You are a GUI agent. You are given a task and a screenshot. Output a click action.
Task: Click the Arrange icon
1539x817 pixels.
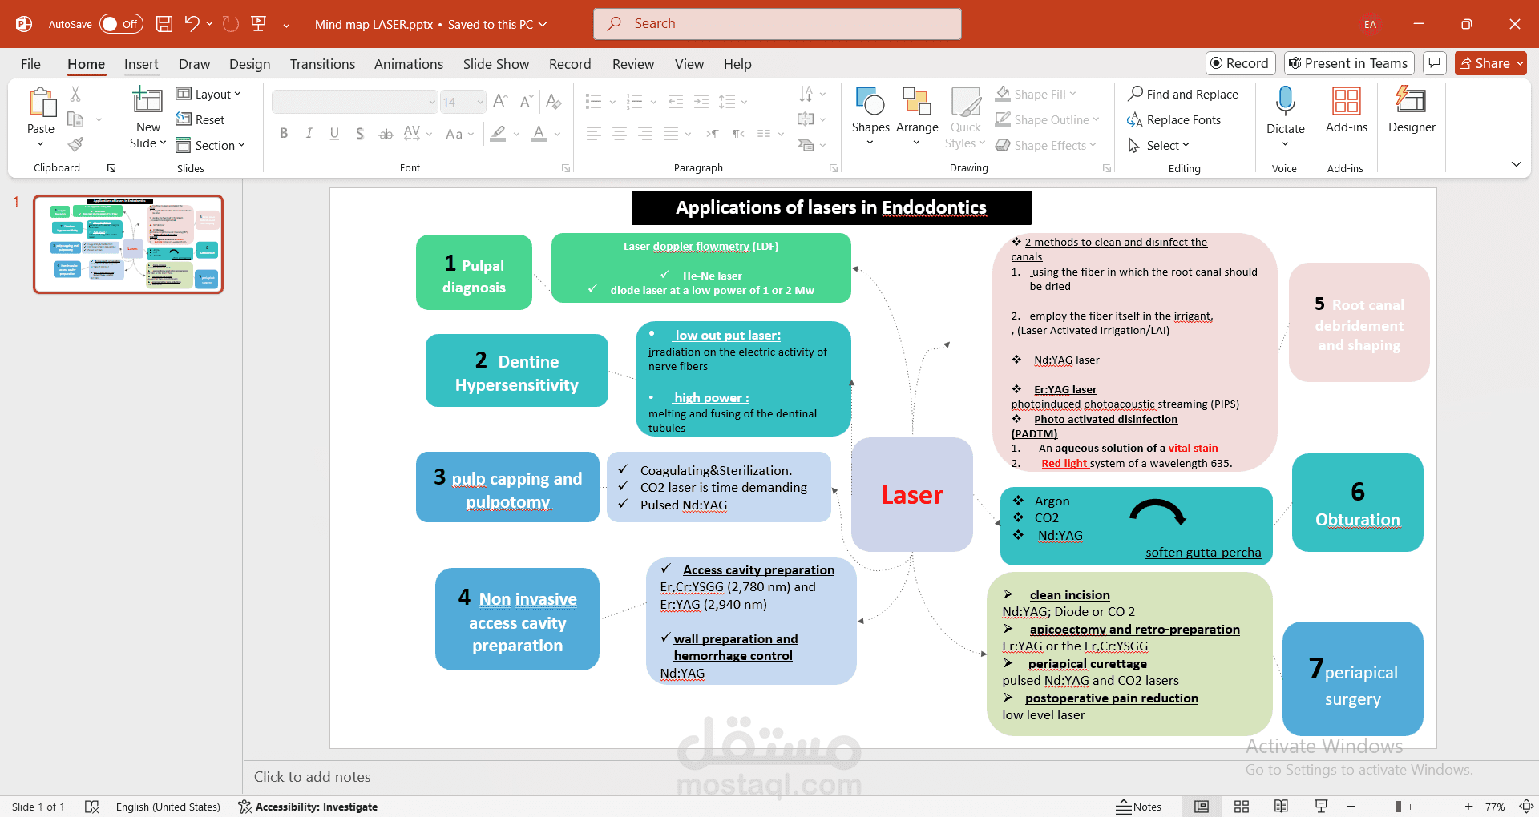(917, 102)
